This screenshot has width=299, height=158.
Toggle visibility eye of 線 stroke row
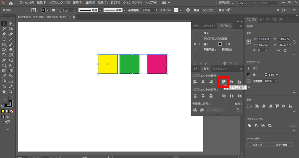(x=195, y=44)
